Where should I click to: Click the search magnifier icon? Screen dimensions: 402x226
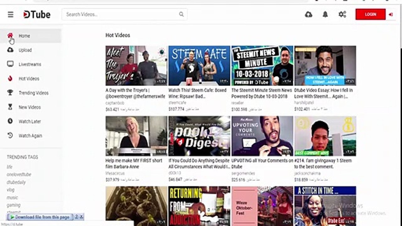point(181,14)
